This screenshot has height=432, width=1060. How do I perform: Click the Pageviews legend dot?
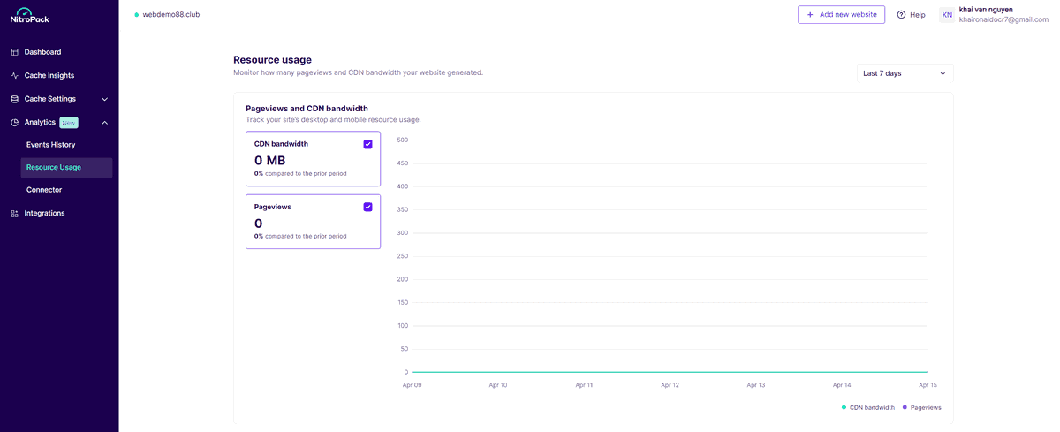(905, 407)
